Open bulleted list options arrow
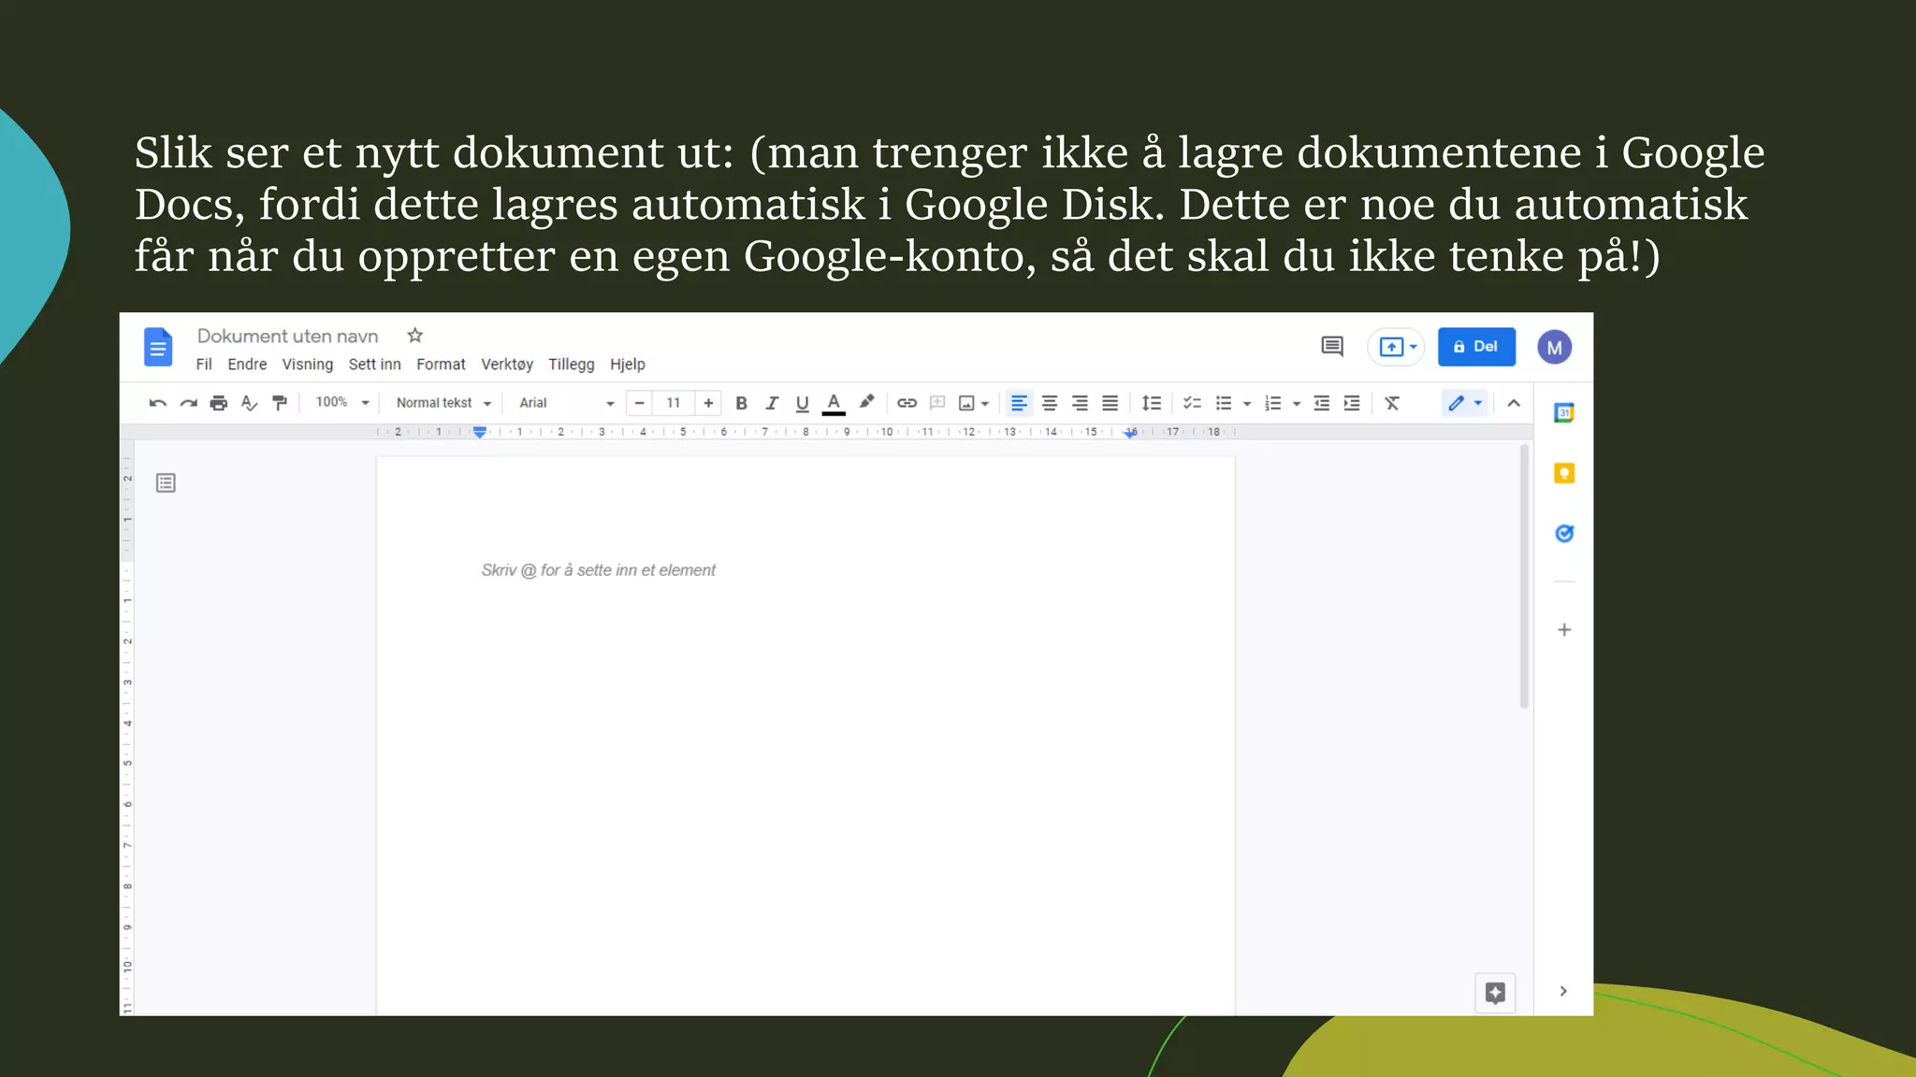This screenshot has width=1916, height=1077. pyautogui.click(x=1247, y=404)
